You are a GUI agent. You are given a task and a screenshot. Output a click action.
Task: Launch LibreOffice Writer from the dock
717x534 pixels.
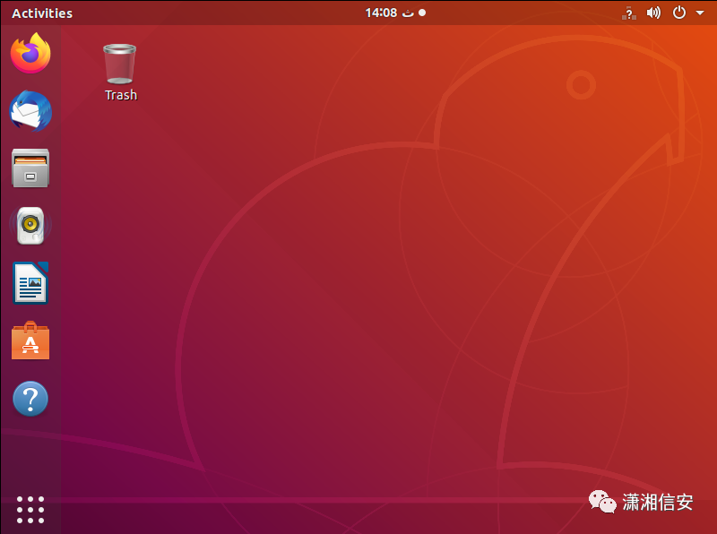click(30, 283)
